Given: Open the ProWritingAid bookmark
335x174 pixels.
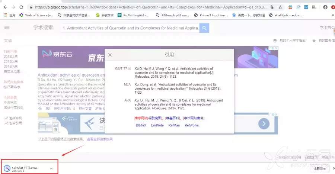Looking at the screenshot, I should pyautogui.click(x=133, y=15).
